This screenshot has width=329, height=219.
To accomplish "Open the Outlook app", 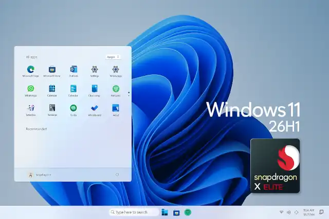I will (74, 71).
